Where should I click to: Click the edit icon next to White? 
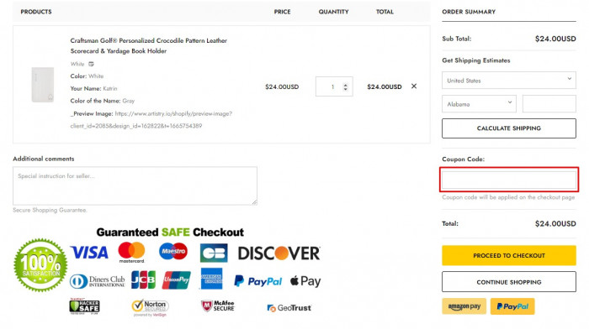pos(91,64)
